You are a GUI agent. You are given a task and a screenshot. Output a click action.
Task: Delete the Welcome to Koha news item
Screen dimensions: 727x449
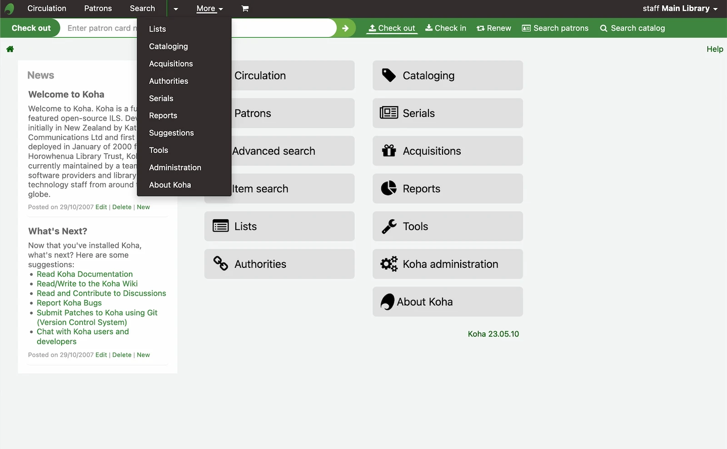pos(122,207)
